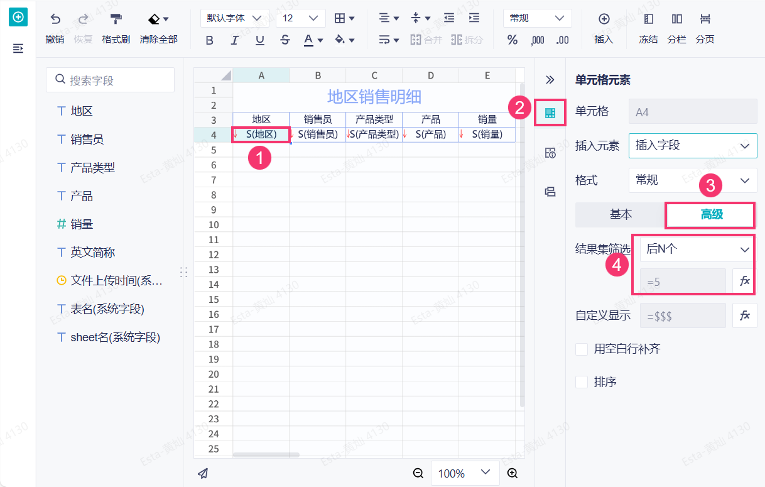Image resolution: width=765 pixels, height=487 pixels.
Task: Select column header C
Action: coord(374,75)
